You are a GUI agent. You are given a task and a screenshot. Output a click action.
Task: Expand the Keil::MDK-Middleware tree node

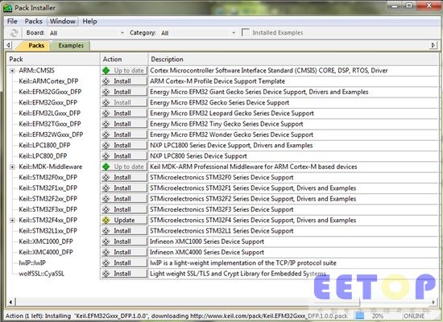[x=12, y=167]
